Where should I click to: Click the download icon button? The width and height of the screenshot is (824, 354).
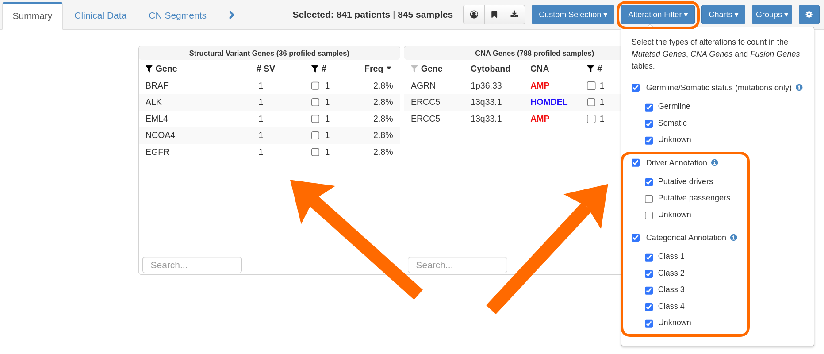tap(514, 15)
